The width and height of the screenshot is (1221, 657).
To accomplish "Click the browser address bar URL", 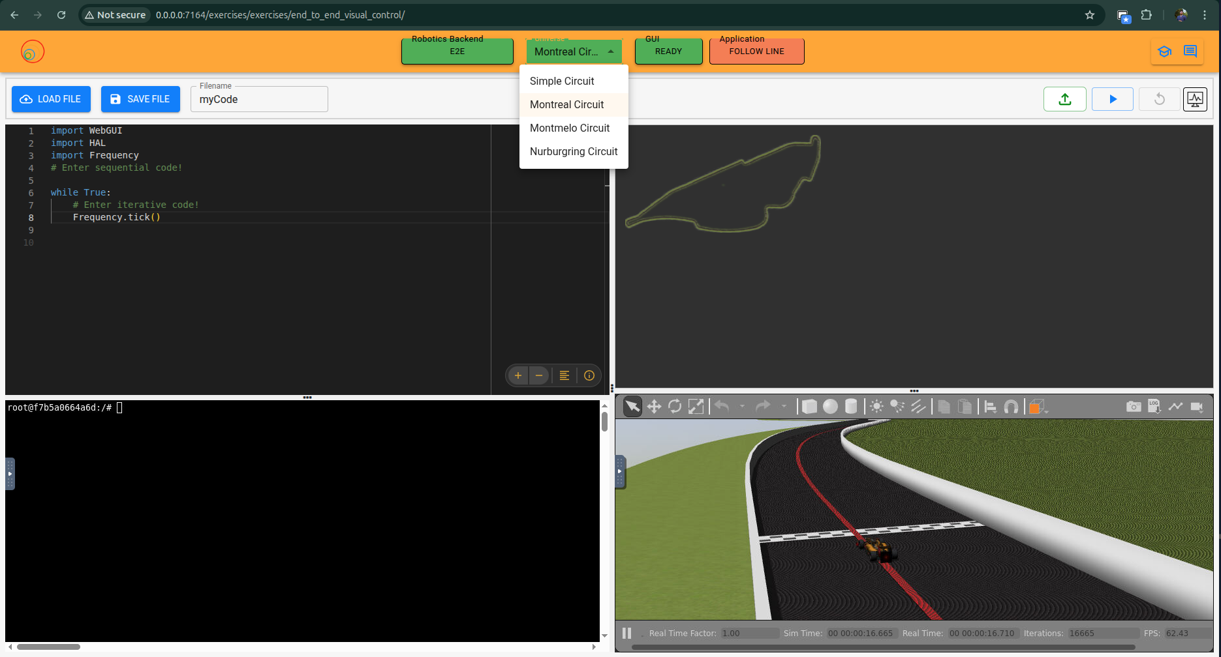I will (x=280, y=15).
